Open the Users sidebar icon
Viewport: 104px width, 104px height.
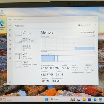pyautogui.click(x=10, y=49)
